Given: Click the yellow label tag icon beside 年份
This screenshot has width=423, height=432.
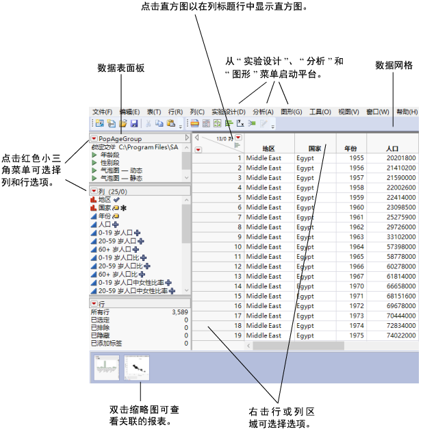Looking at the screenshot, I should tap(116, 216).
